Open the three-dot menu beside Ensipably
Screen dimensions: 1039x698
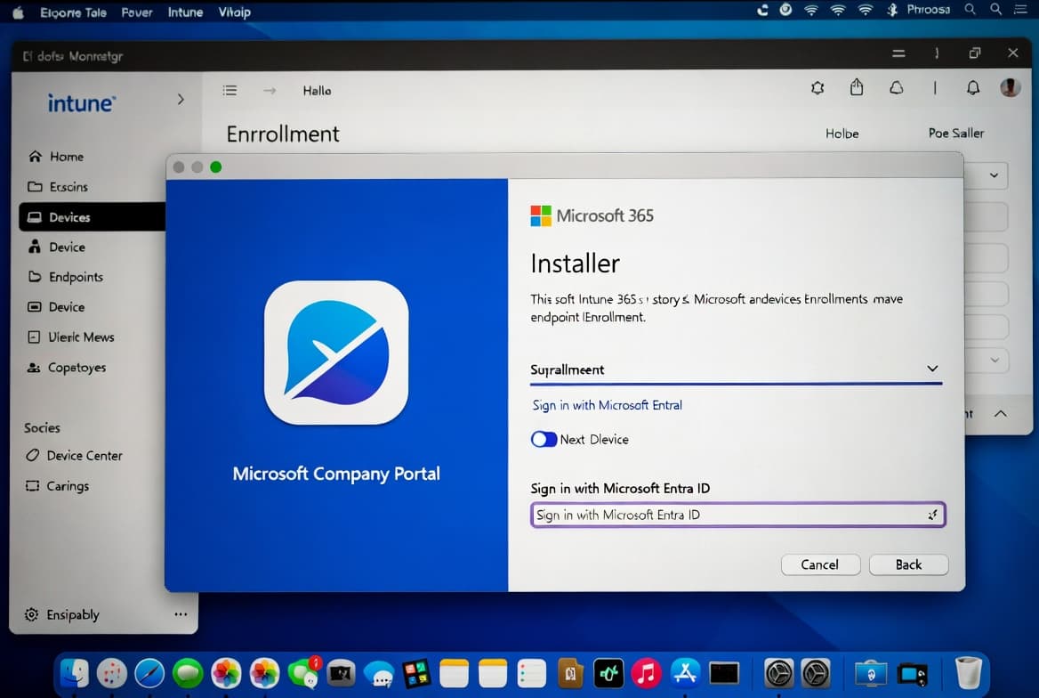tap(181, 614)
